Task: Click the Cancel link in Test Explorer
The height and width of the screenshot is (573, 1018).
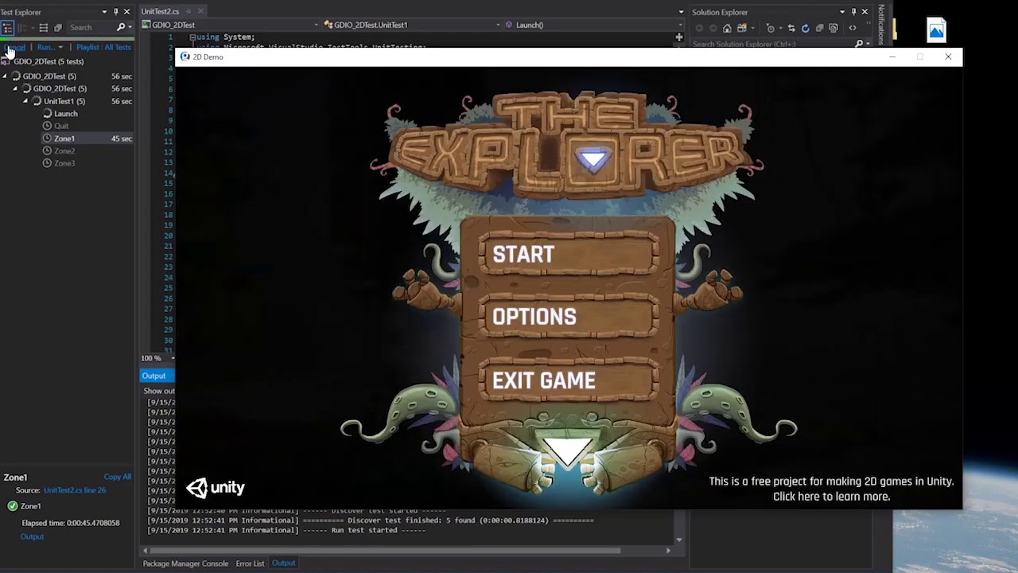Action: coord(16,48)
